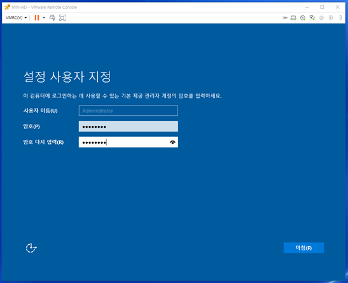Click the 암호(P) label
348x283 pixels.
click(x=32, y=127)
